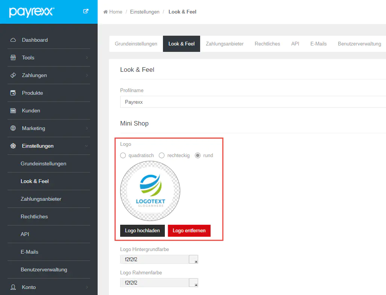Image resolution: width=386 pixels, height=295 pixels.
Task: Click the Kunden icon in sidebar
Action: [x=13, y=110]
